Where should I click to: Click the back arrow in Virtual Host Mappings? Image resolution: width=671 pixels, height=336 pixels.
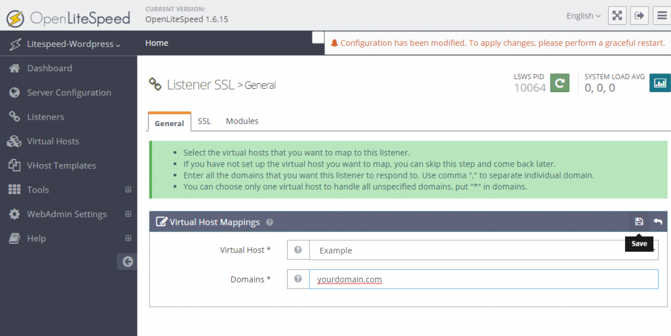point(658,222)
